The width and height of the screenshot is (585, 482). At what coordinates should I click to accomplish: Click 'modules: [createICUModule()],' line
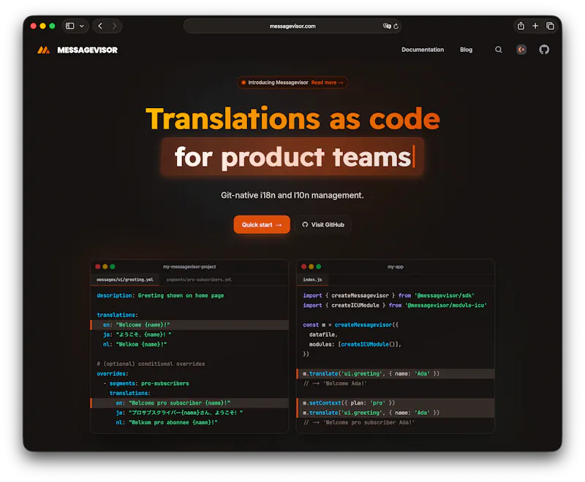pos(355,344)
